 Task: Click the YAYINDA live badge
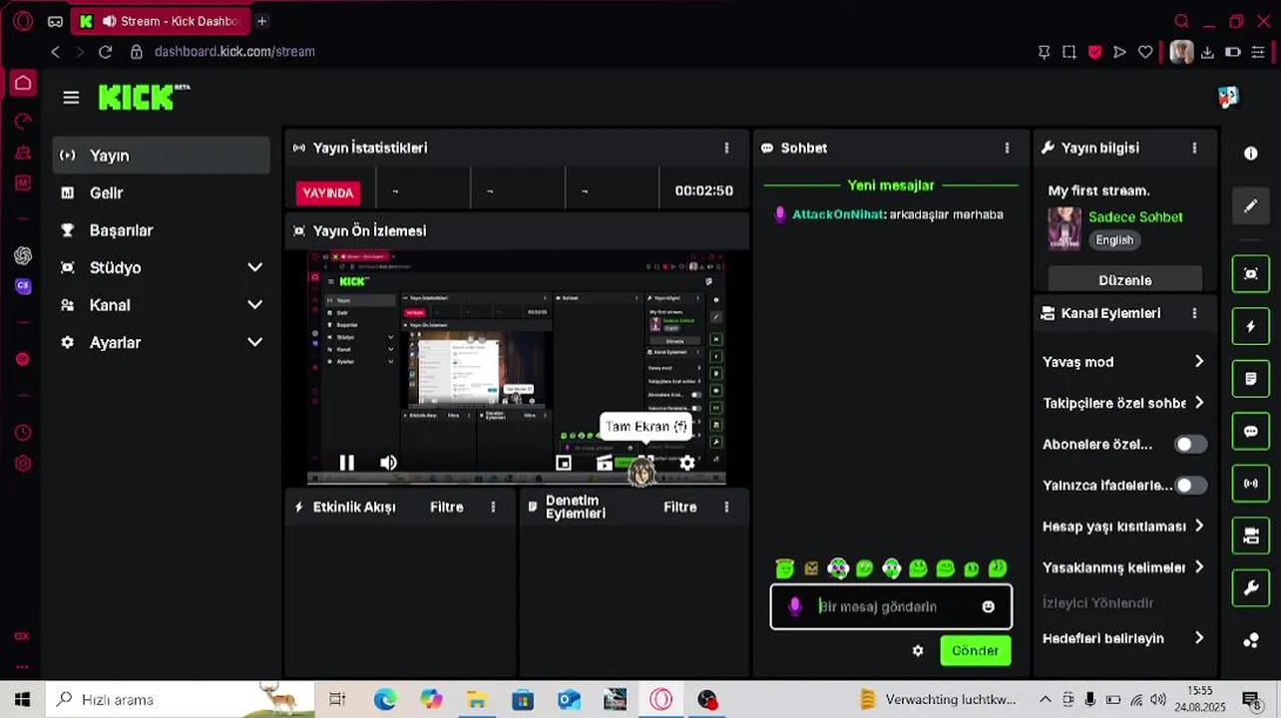[x=327, y=192]
